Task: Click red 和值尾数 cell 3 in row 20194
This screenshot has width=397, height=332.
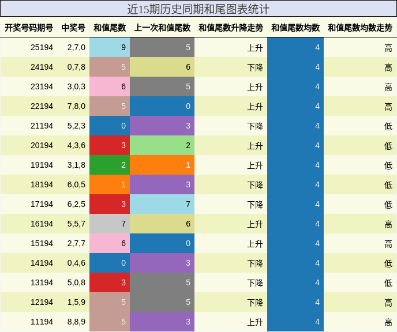Action: click(110, 145)
